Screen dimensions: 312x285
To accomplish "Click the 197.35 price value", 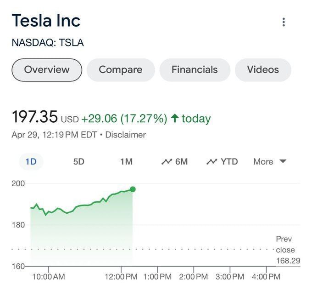I will tap(35, 117).
